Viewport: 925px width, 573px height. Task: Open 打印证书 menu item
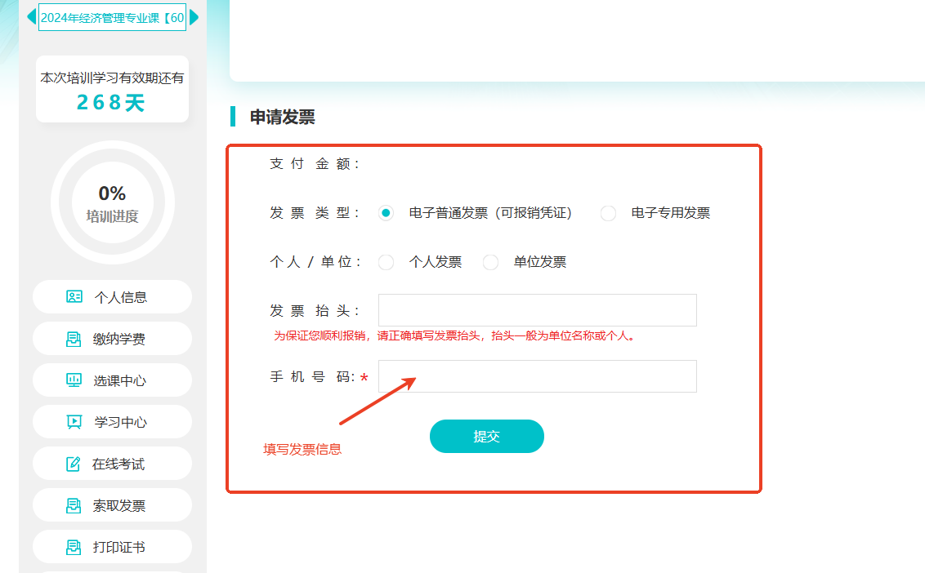[x=112, y=547]
